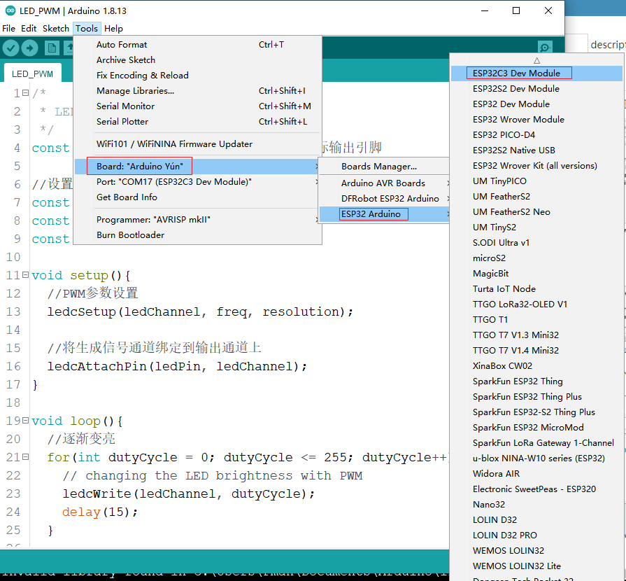Click the Upload arrow toolbar icon
626x581 pixels.
(29, 48)
